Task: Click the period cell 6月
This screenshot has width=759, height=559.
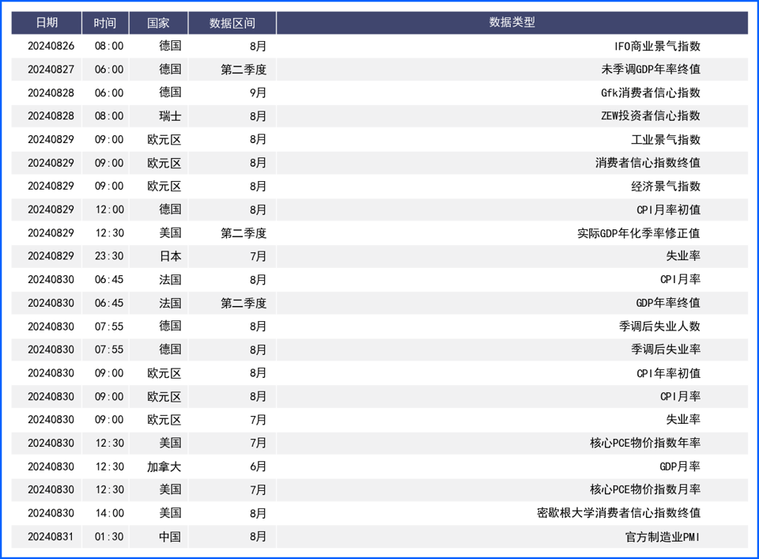Action: coord(258,466)
